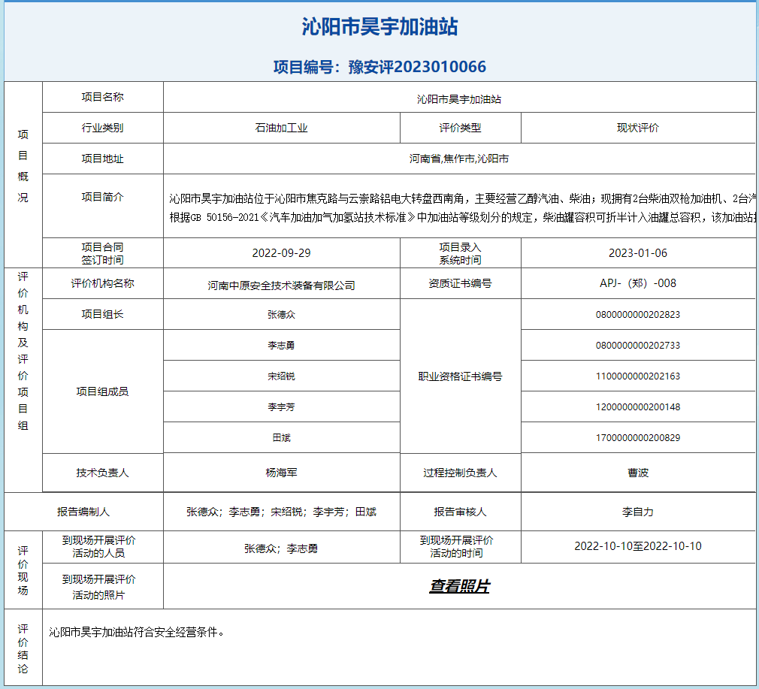
Task: Click the evaluation conclusion text
Action: pyautogui.click(x=137, y=632)
